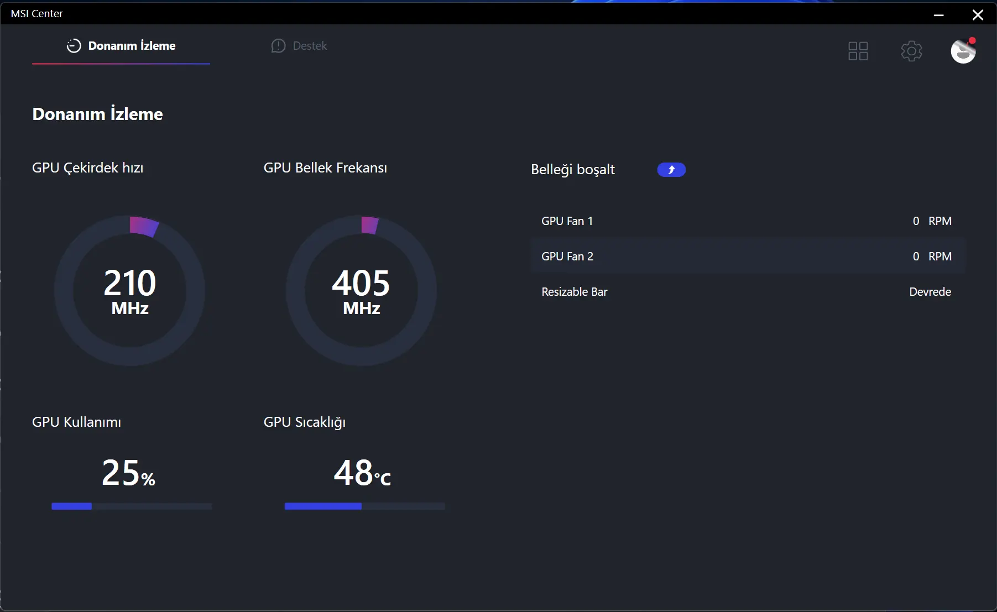Screen dimensions: 997x612
Task: Click the GPU Çekirdek hızı label
Action: [x=88, y=168]
